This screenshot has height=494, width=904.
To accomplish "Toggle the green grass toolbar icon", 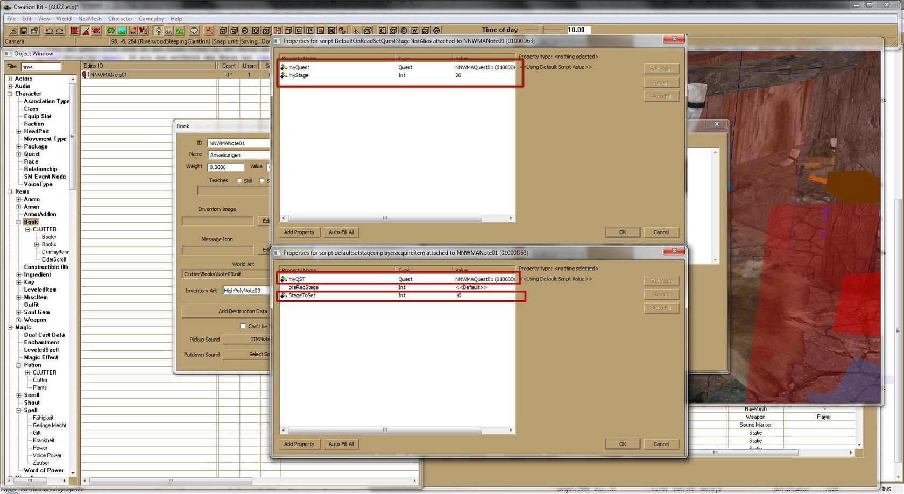I will [180, 31].
